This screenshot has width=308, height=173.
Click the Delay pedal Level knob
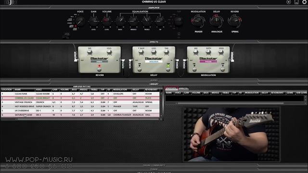point(154,52)
